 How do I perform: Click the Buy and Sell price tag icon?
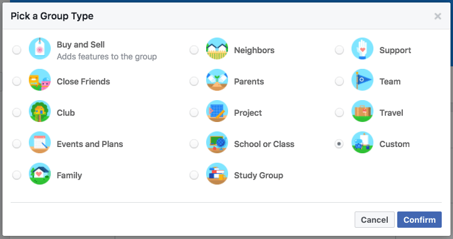pyautogui.click(x=40, y=49)
